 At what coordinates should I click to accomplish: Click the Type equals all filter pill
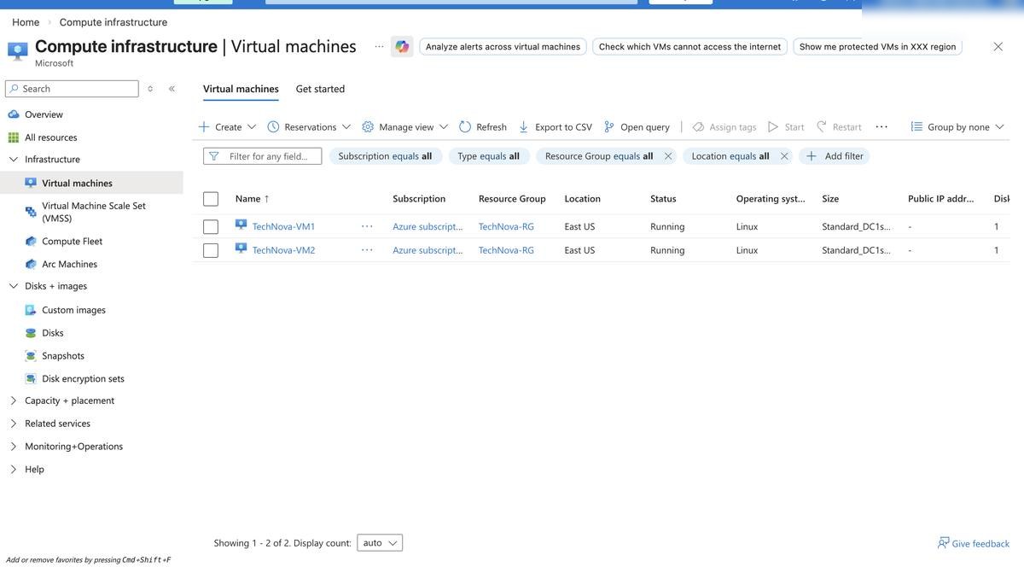(x=488, y=156)
